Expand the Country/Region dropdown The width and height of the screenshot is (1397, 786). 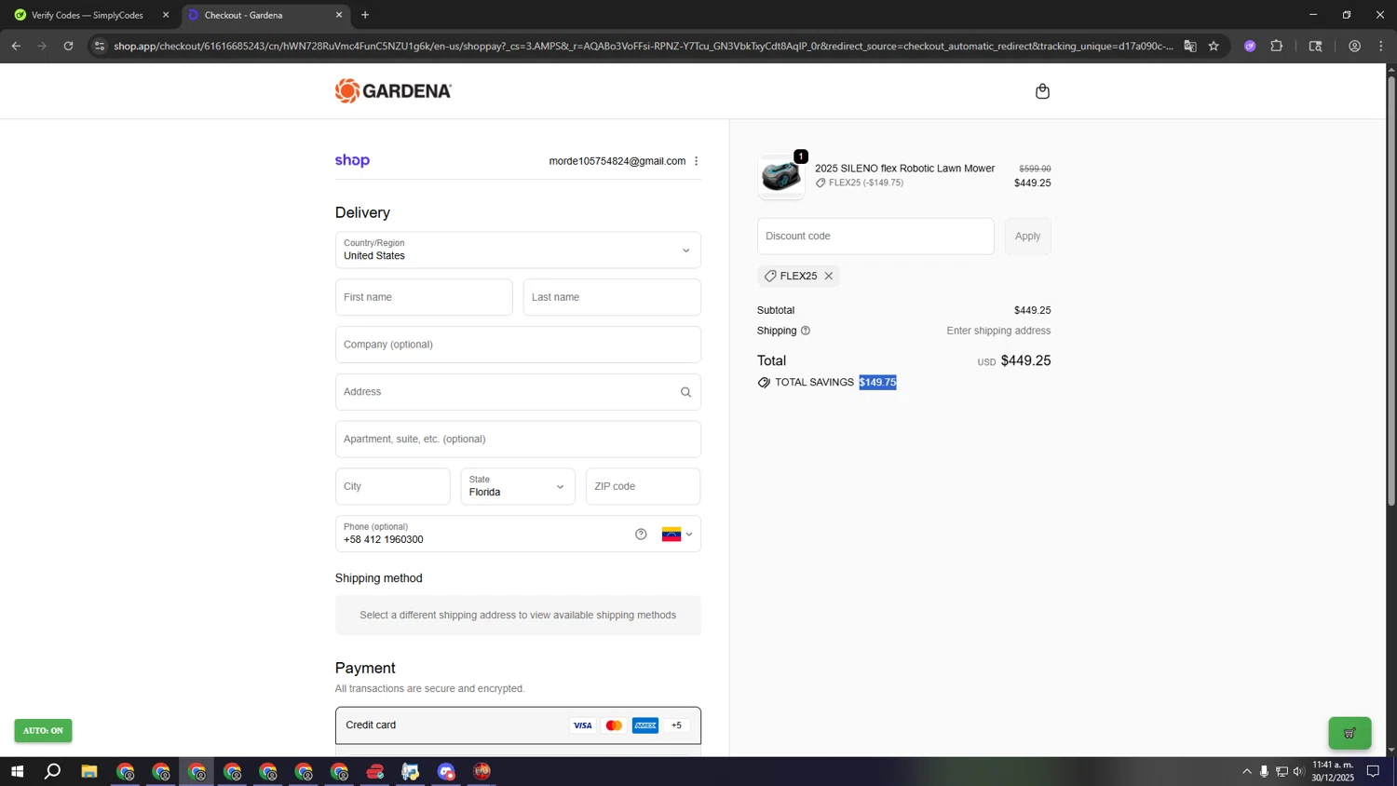518,250
